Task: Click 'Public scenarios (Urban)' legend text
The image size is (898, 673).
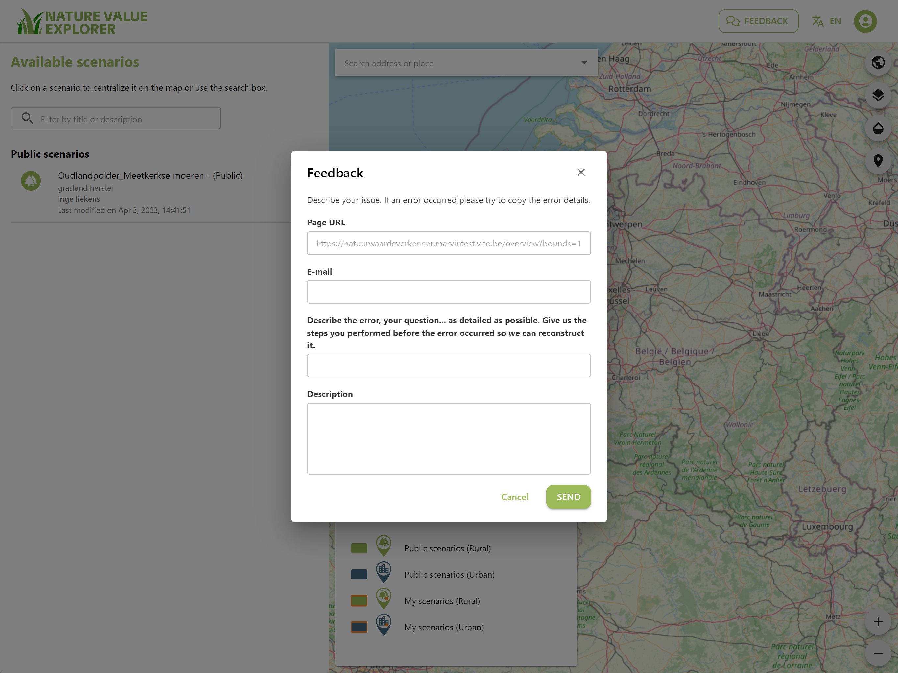Action: (x=449, y=574)
